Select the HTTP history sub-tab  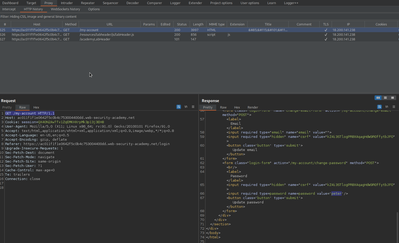point(33,9)
